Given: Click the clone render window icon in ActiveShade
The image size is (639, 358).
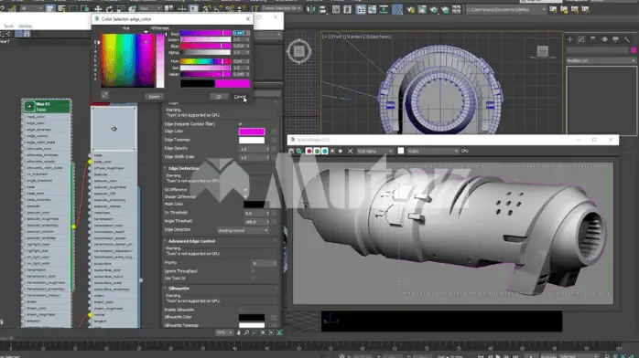Looking at the screenshot, I should tap(299, 152).
